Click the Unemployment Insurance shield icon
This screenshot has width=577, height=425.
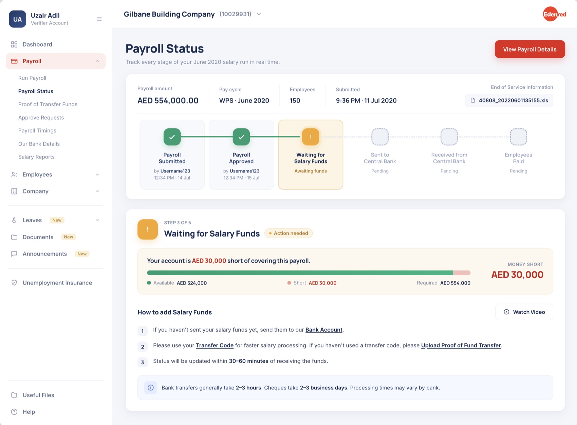[14, 283]
